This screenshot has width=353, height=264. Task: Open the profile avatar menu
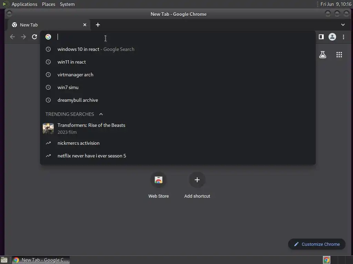pyautogui.click(x=332, y=37)
